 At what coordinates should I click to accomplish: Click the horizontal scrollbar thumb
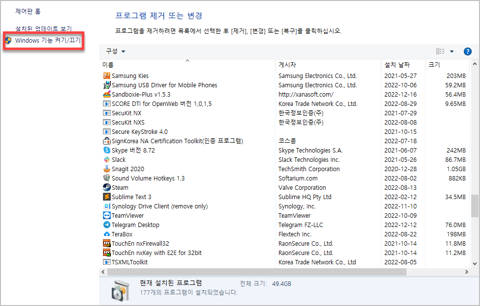pyautogui.click(x=257, y=272)
